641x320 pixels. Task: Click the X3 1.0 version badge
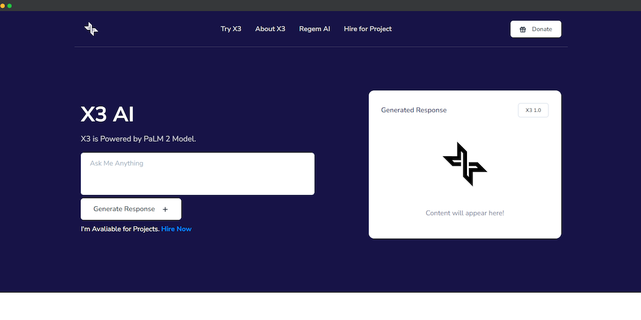point(533,110)
